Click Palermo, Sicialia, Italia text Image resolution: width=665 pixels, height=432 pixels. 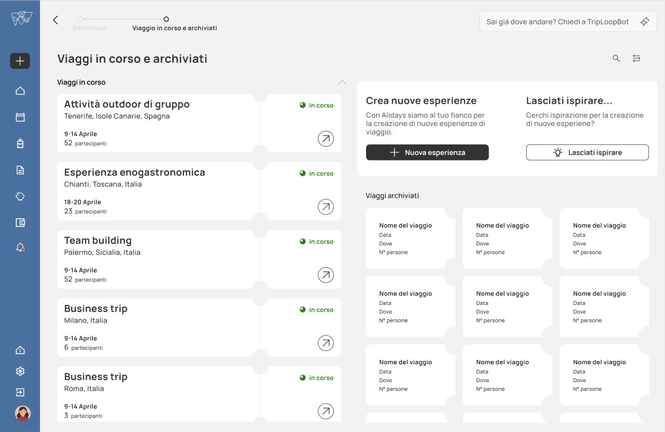102,252
